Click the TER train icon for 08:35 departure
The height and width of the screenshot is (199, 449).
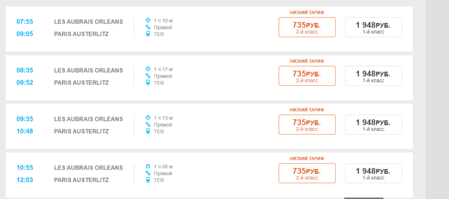(x=148, y=83)
